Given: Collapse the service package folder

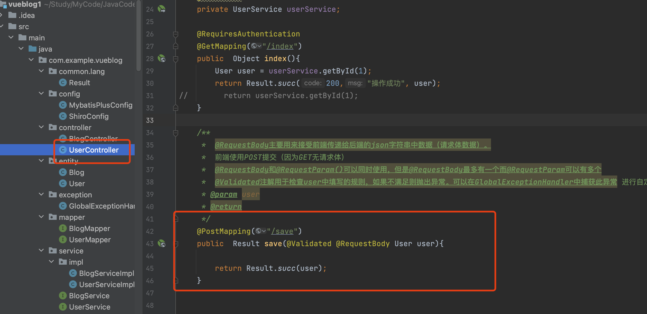Looking at the screenshot, I should [x=41, y=251].
